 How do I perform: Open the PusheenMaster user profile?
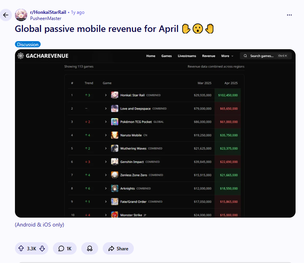(x=46, y=18)
